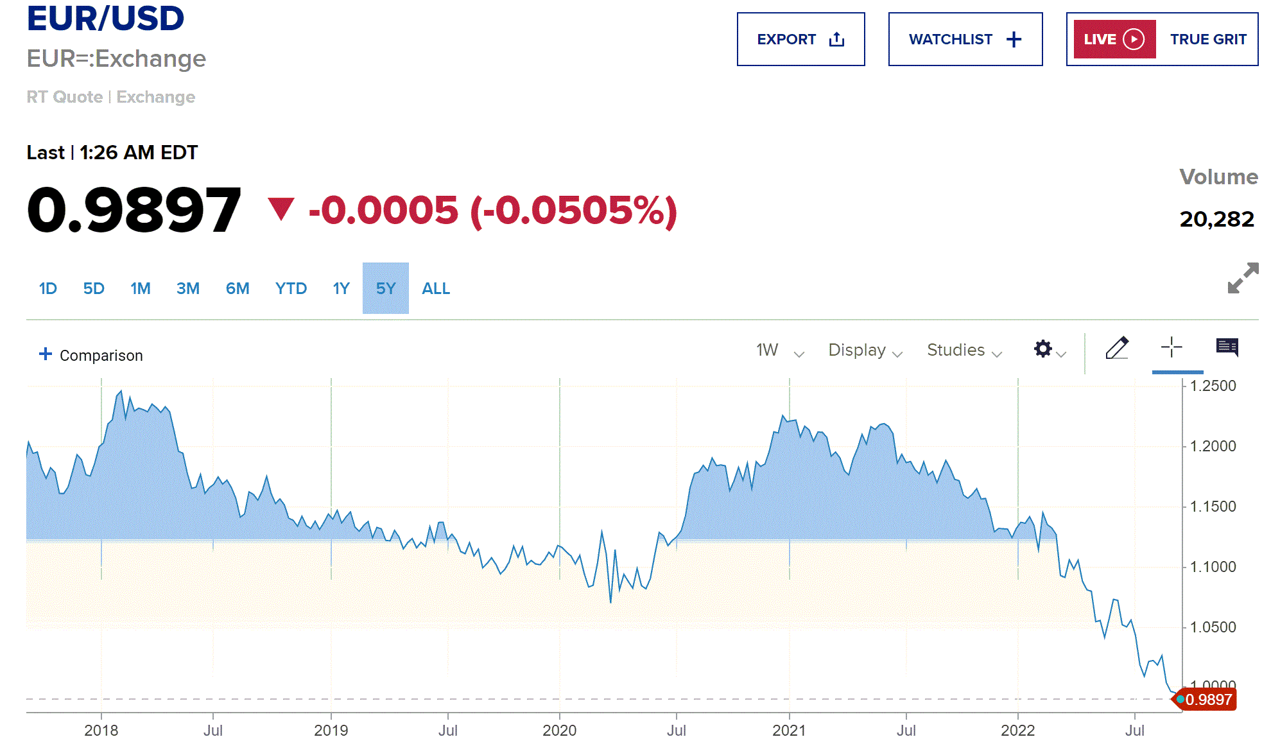Click the Watchlist plus icon
The image size is (1271, 746).
click(1014, 40)
